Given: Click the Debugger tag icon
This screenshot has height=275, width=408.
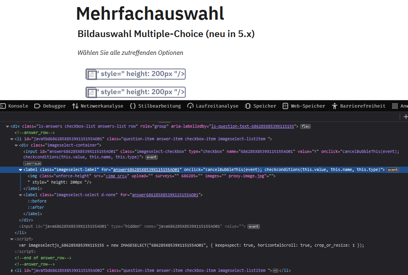Looking at the screenshot, I should pos(37,106).
